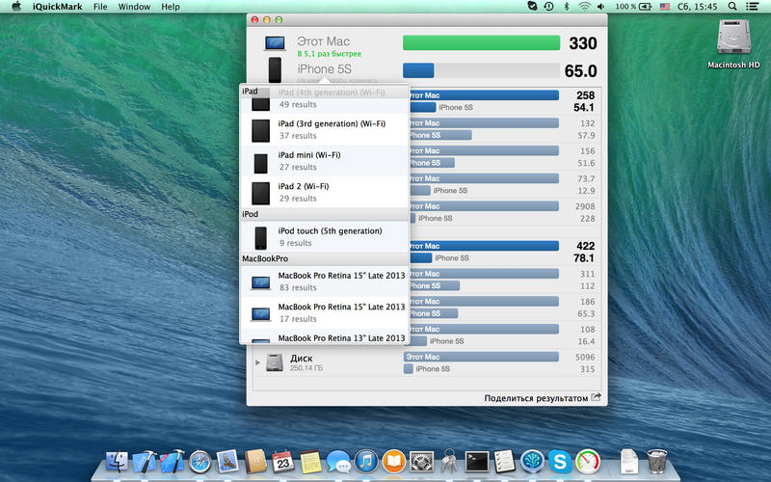Viewport: 771px width, 482px height.
Task: Select MacBook Pro Retina 13" Late 2013
Action: pyautogui.click(x=325, y=336)
